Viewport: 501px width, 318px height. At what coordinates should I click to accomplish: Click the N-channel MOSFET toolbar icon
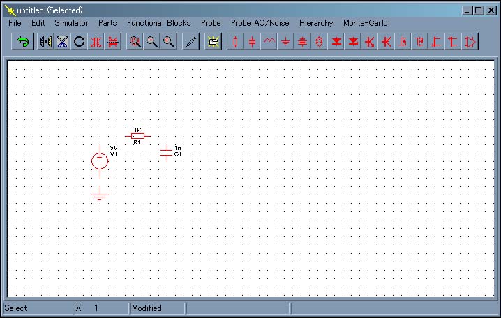tap(403, 42)
